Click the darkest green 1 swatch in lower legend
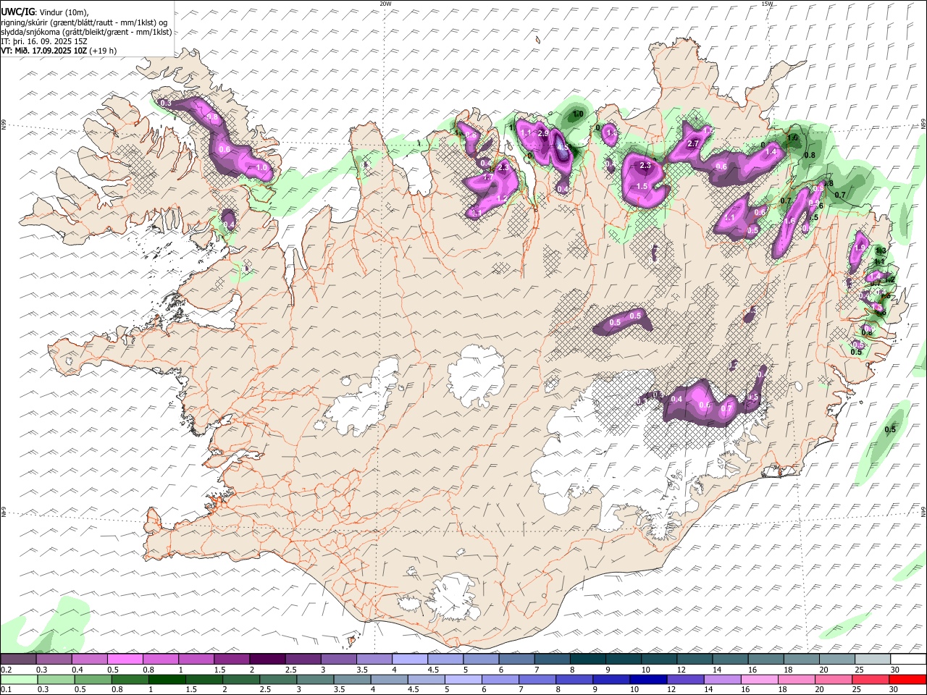Screen dimensions: 927x695 click(x=167, y=679)
